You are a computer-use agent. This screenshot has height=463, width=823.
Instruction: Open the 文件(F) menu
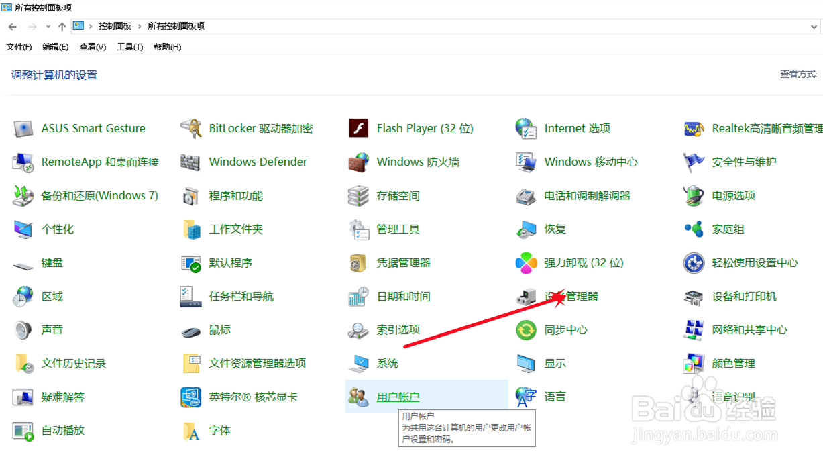[x=19, y=47]
